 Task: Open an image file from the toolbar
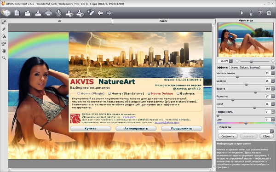pos(28,13)
